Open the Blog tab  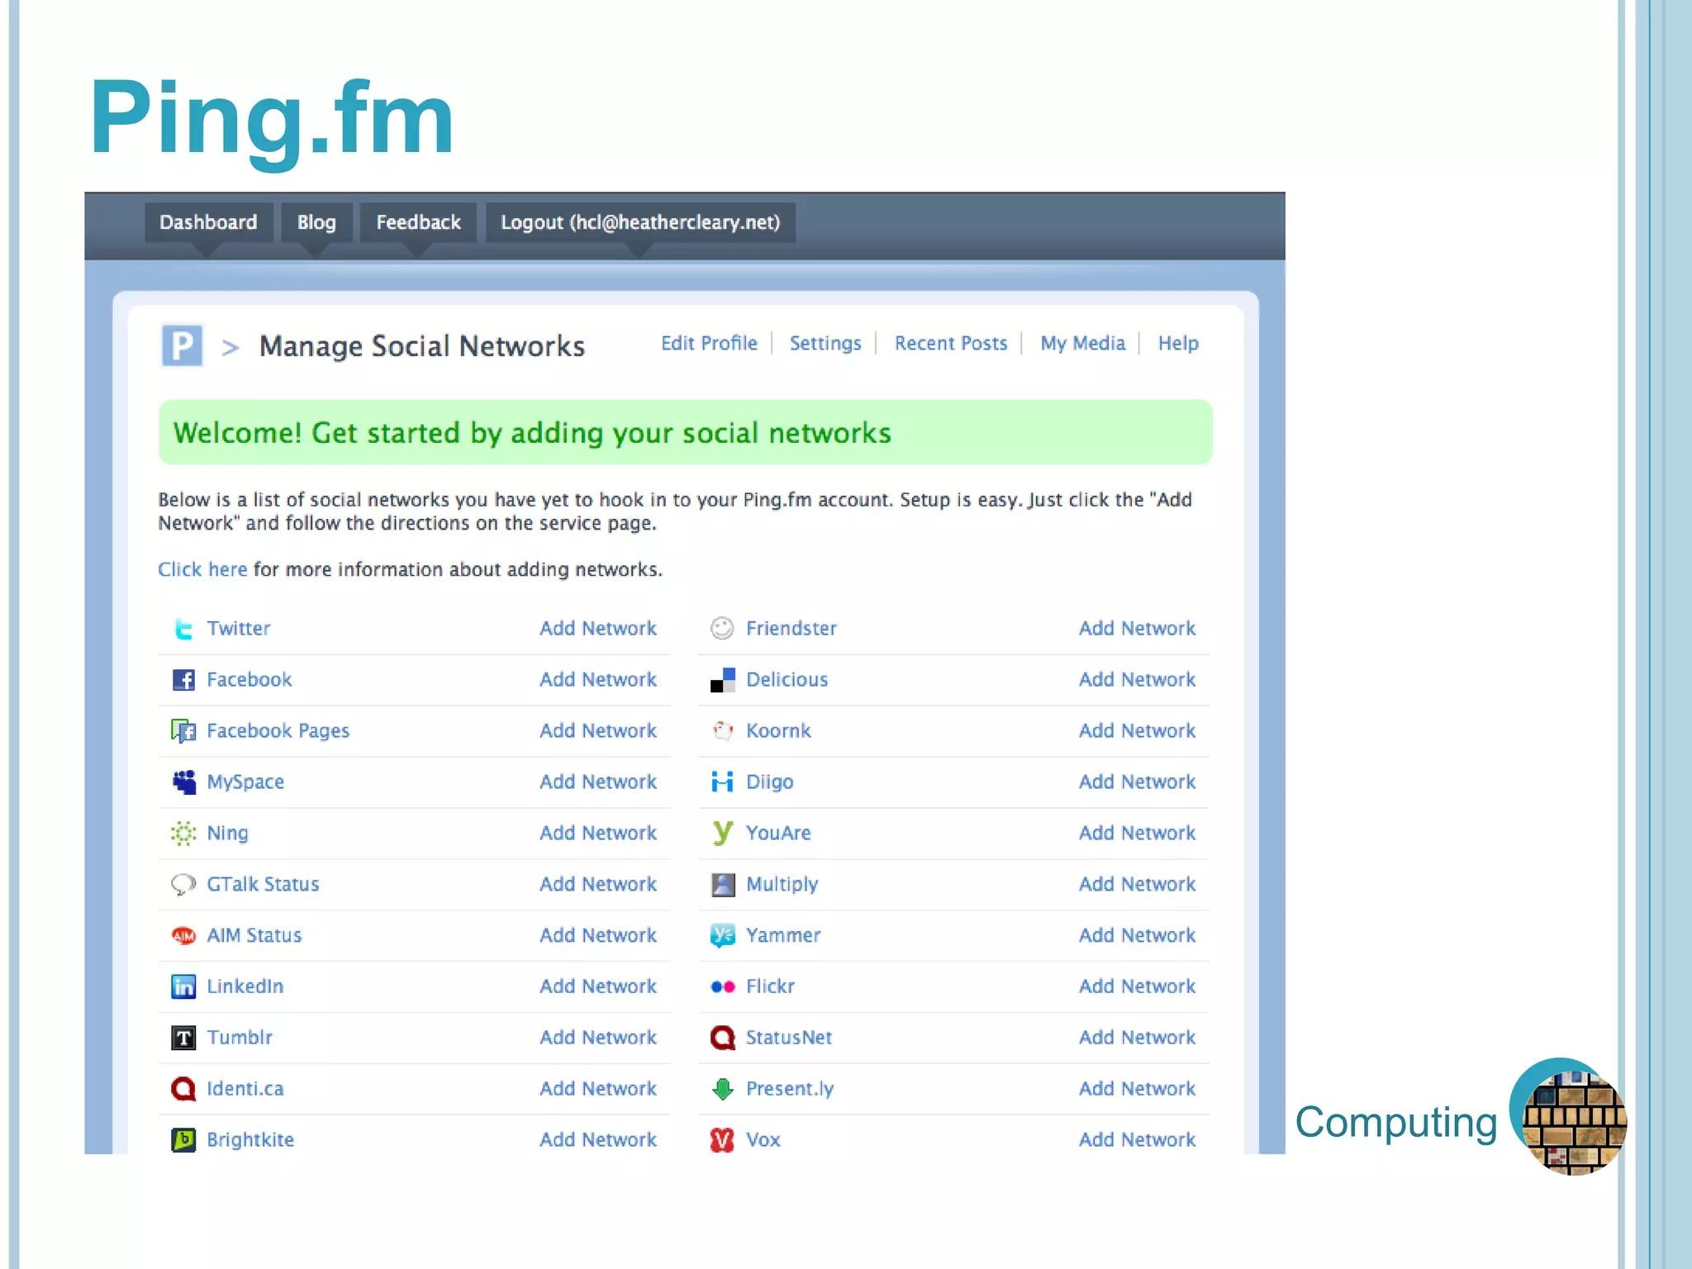click(316, 222)
